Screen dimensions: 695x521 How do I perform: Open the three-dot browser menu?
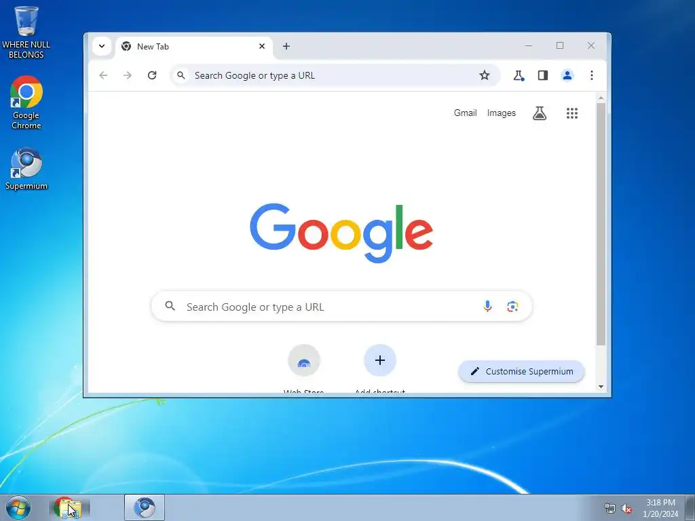tap(592, 75)
